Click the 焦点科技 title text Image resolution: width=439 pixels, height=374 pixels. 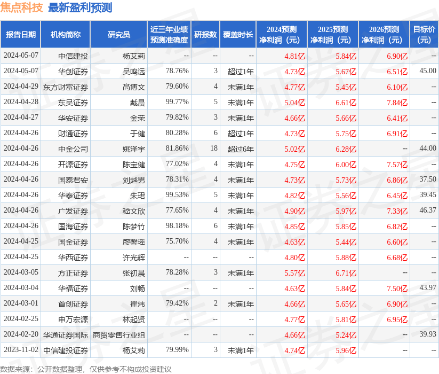pos(21,7)
